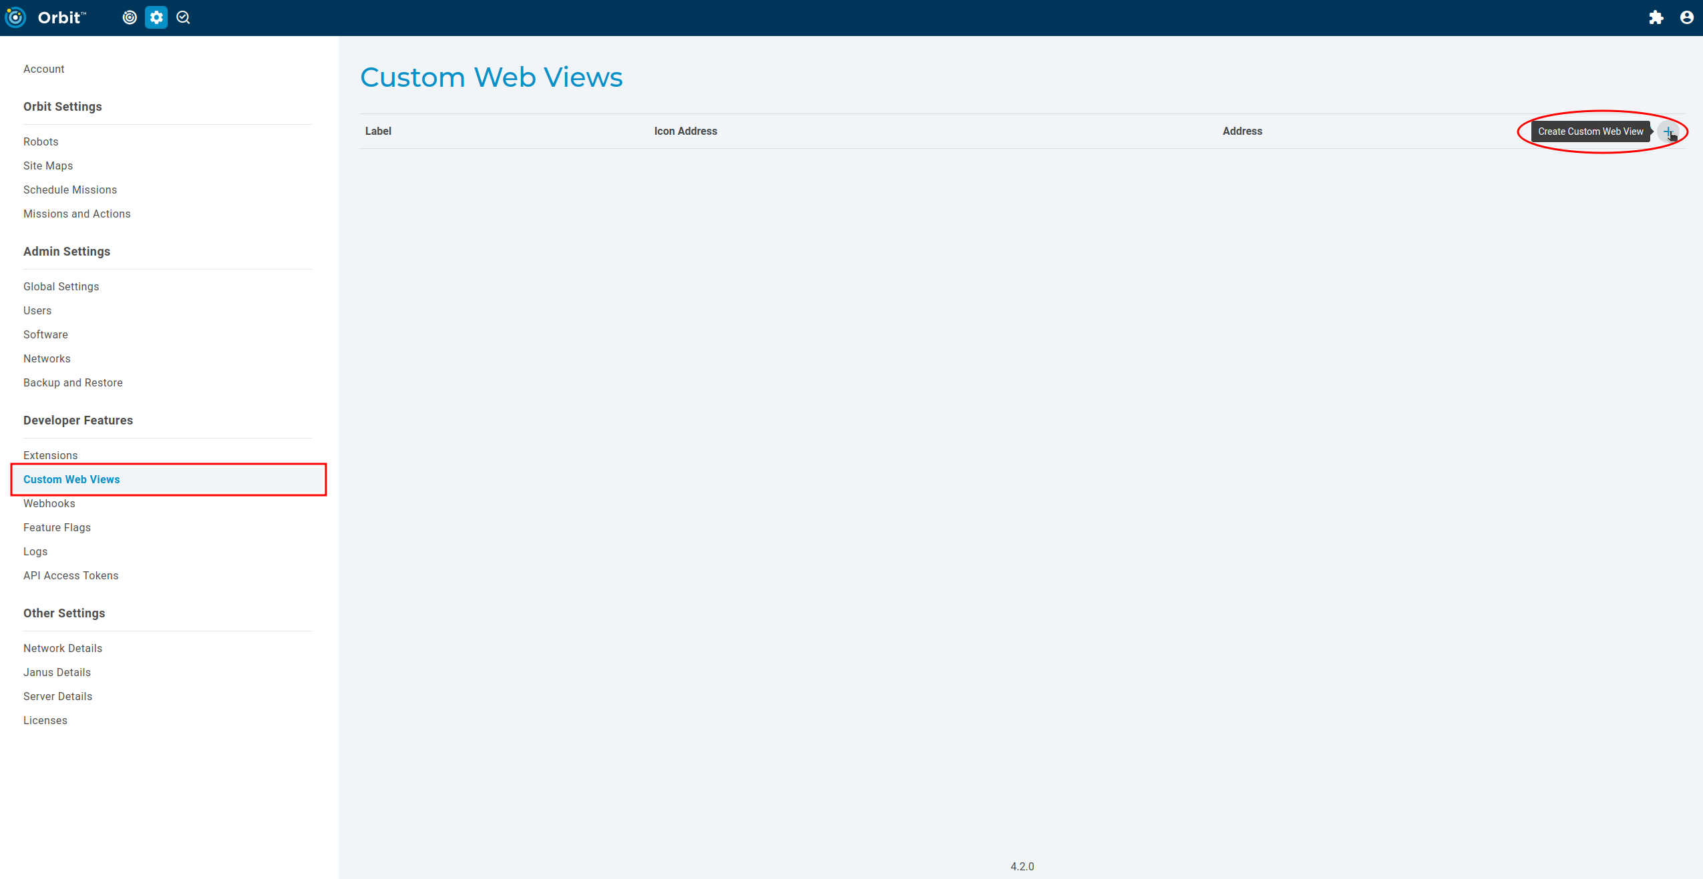Click the target/scope icon in toolbar

130,17
